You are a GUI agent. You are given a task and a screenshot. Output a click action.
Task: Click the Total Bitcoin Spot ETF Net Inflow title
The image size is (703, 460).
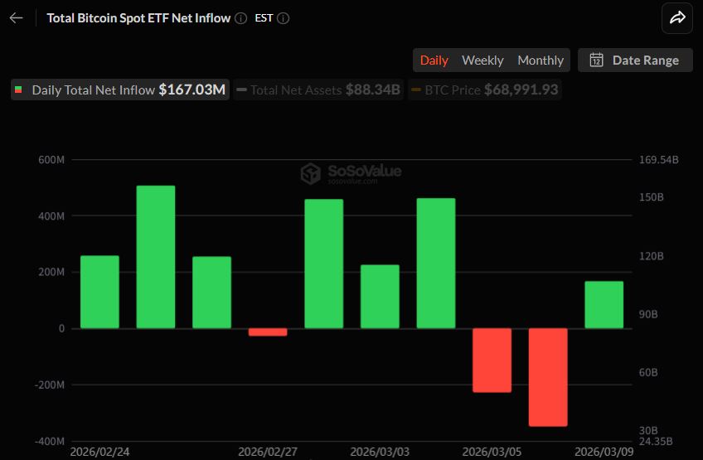pyautogui.click(x=138, y=18)
